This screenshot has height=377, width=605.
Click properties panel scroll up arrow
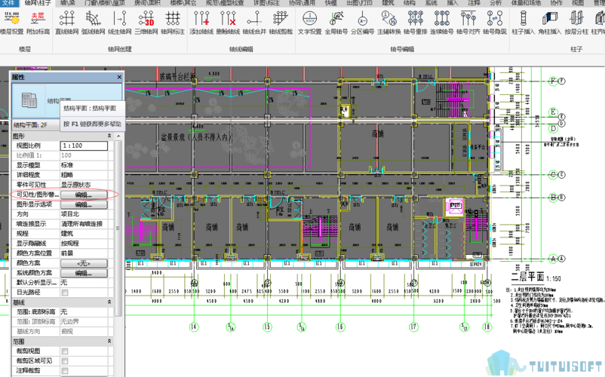tap(118, 136)
